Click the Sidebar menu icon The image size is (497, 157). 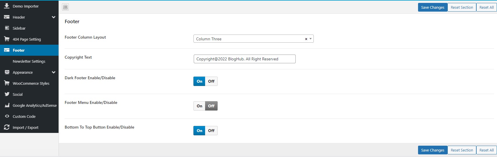[7, 28]
